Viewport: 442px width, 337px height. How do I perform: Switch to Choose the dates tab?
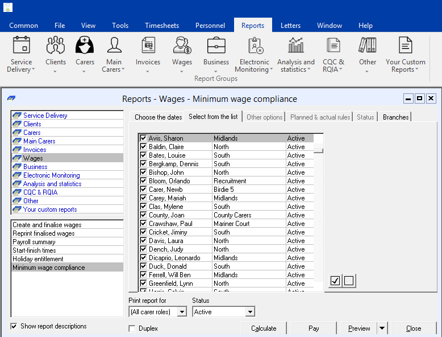(x=158, y=117)
